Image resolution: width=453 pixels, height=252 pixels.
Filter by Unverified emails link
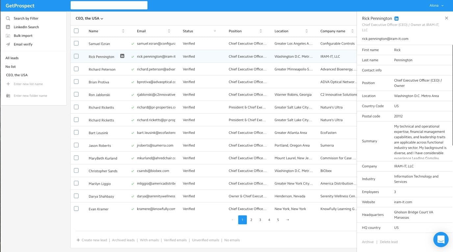click(x=206, y=240)
